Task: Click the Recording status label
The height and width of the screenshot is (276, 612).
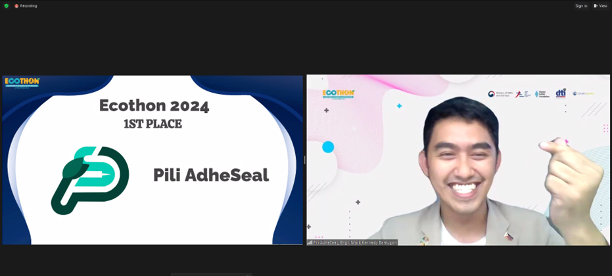Action: click(x=28, y=6)
